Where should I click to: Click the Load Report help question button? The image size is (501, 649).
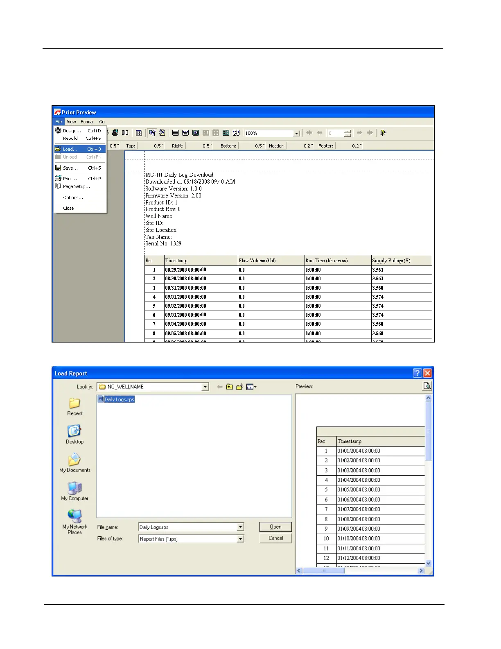click(417, 373)
